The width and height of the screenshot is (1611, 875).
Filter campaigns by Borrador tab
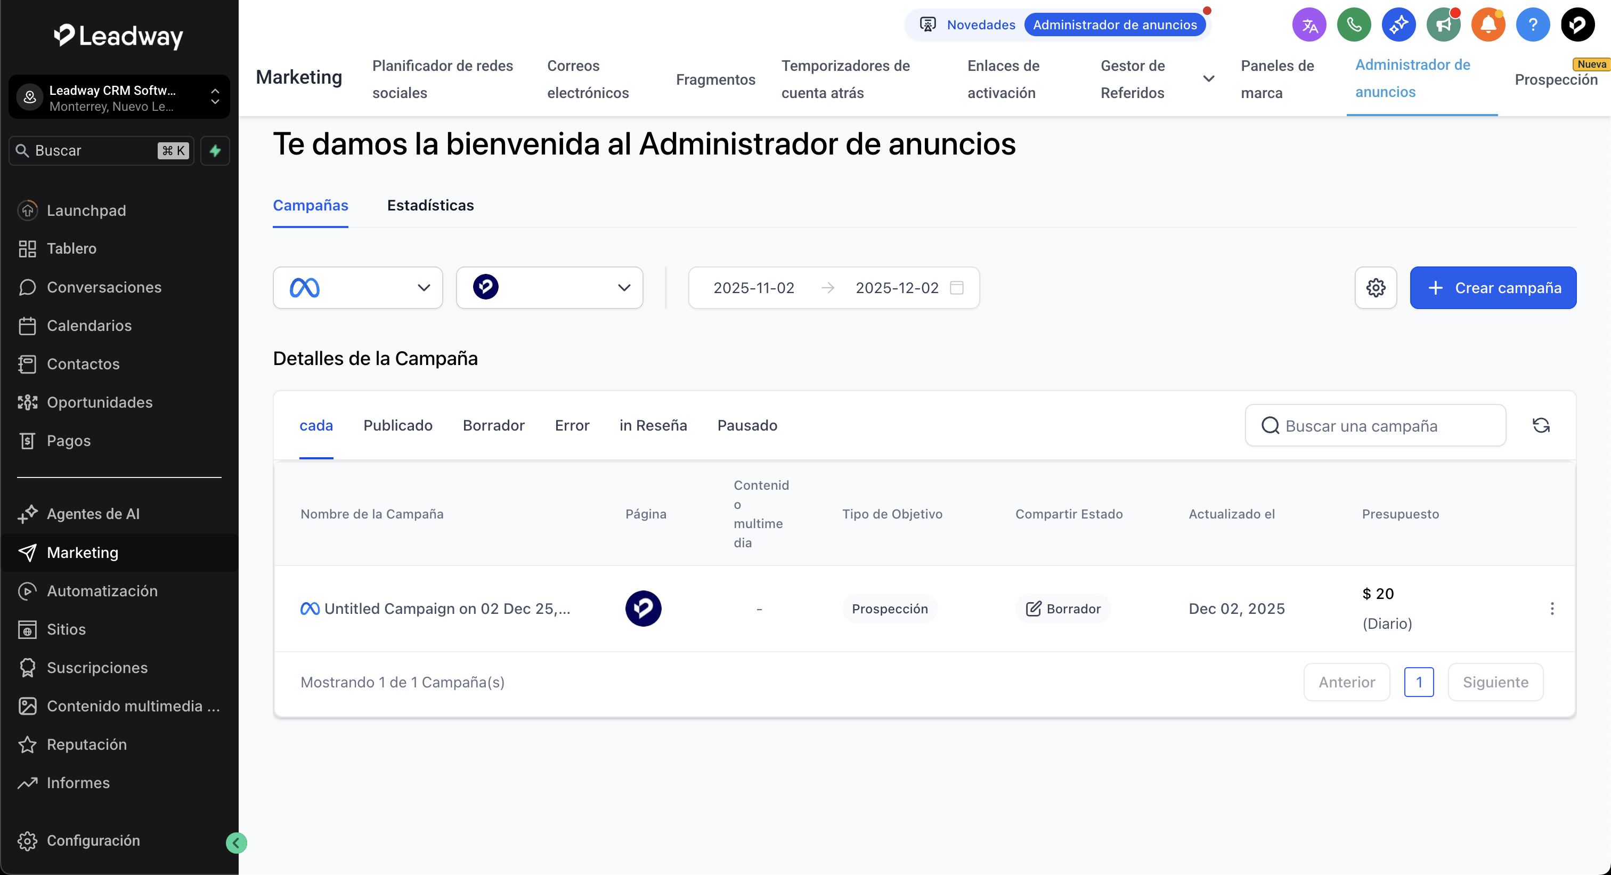(493, 425)
